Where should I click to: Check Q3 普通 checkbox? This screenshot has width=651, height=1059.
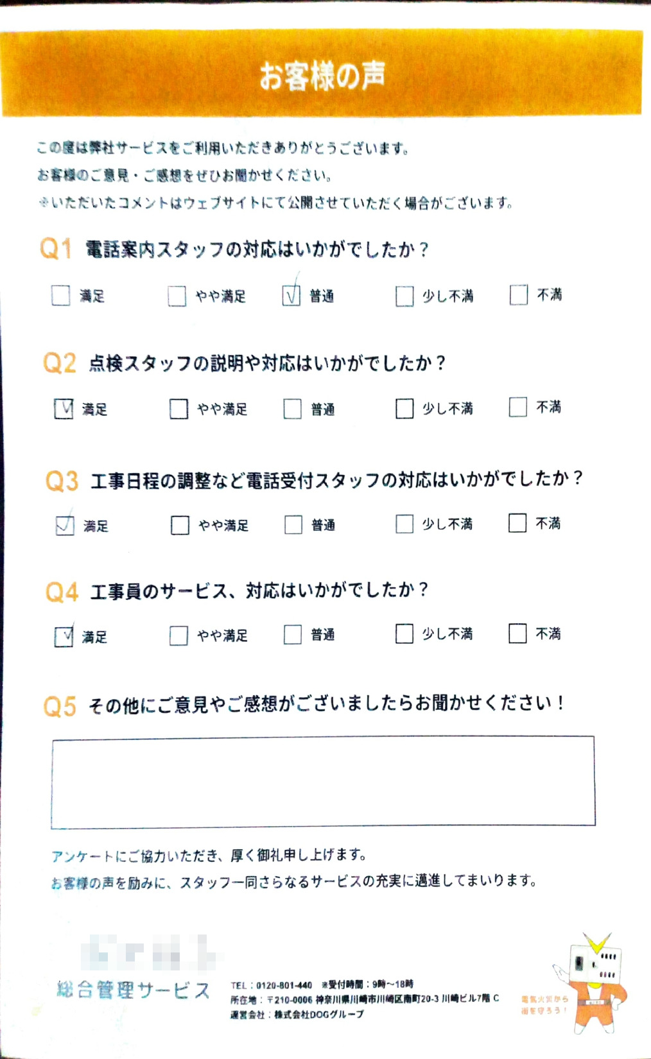click(x=293, y=525)
